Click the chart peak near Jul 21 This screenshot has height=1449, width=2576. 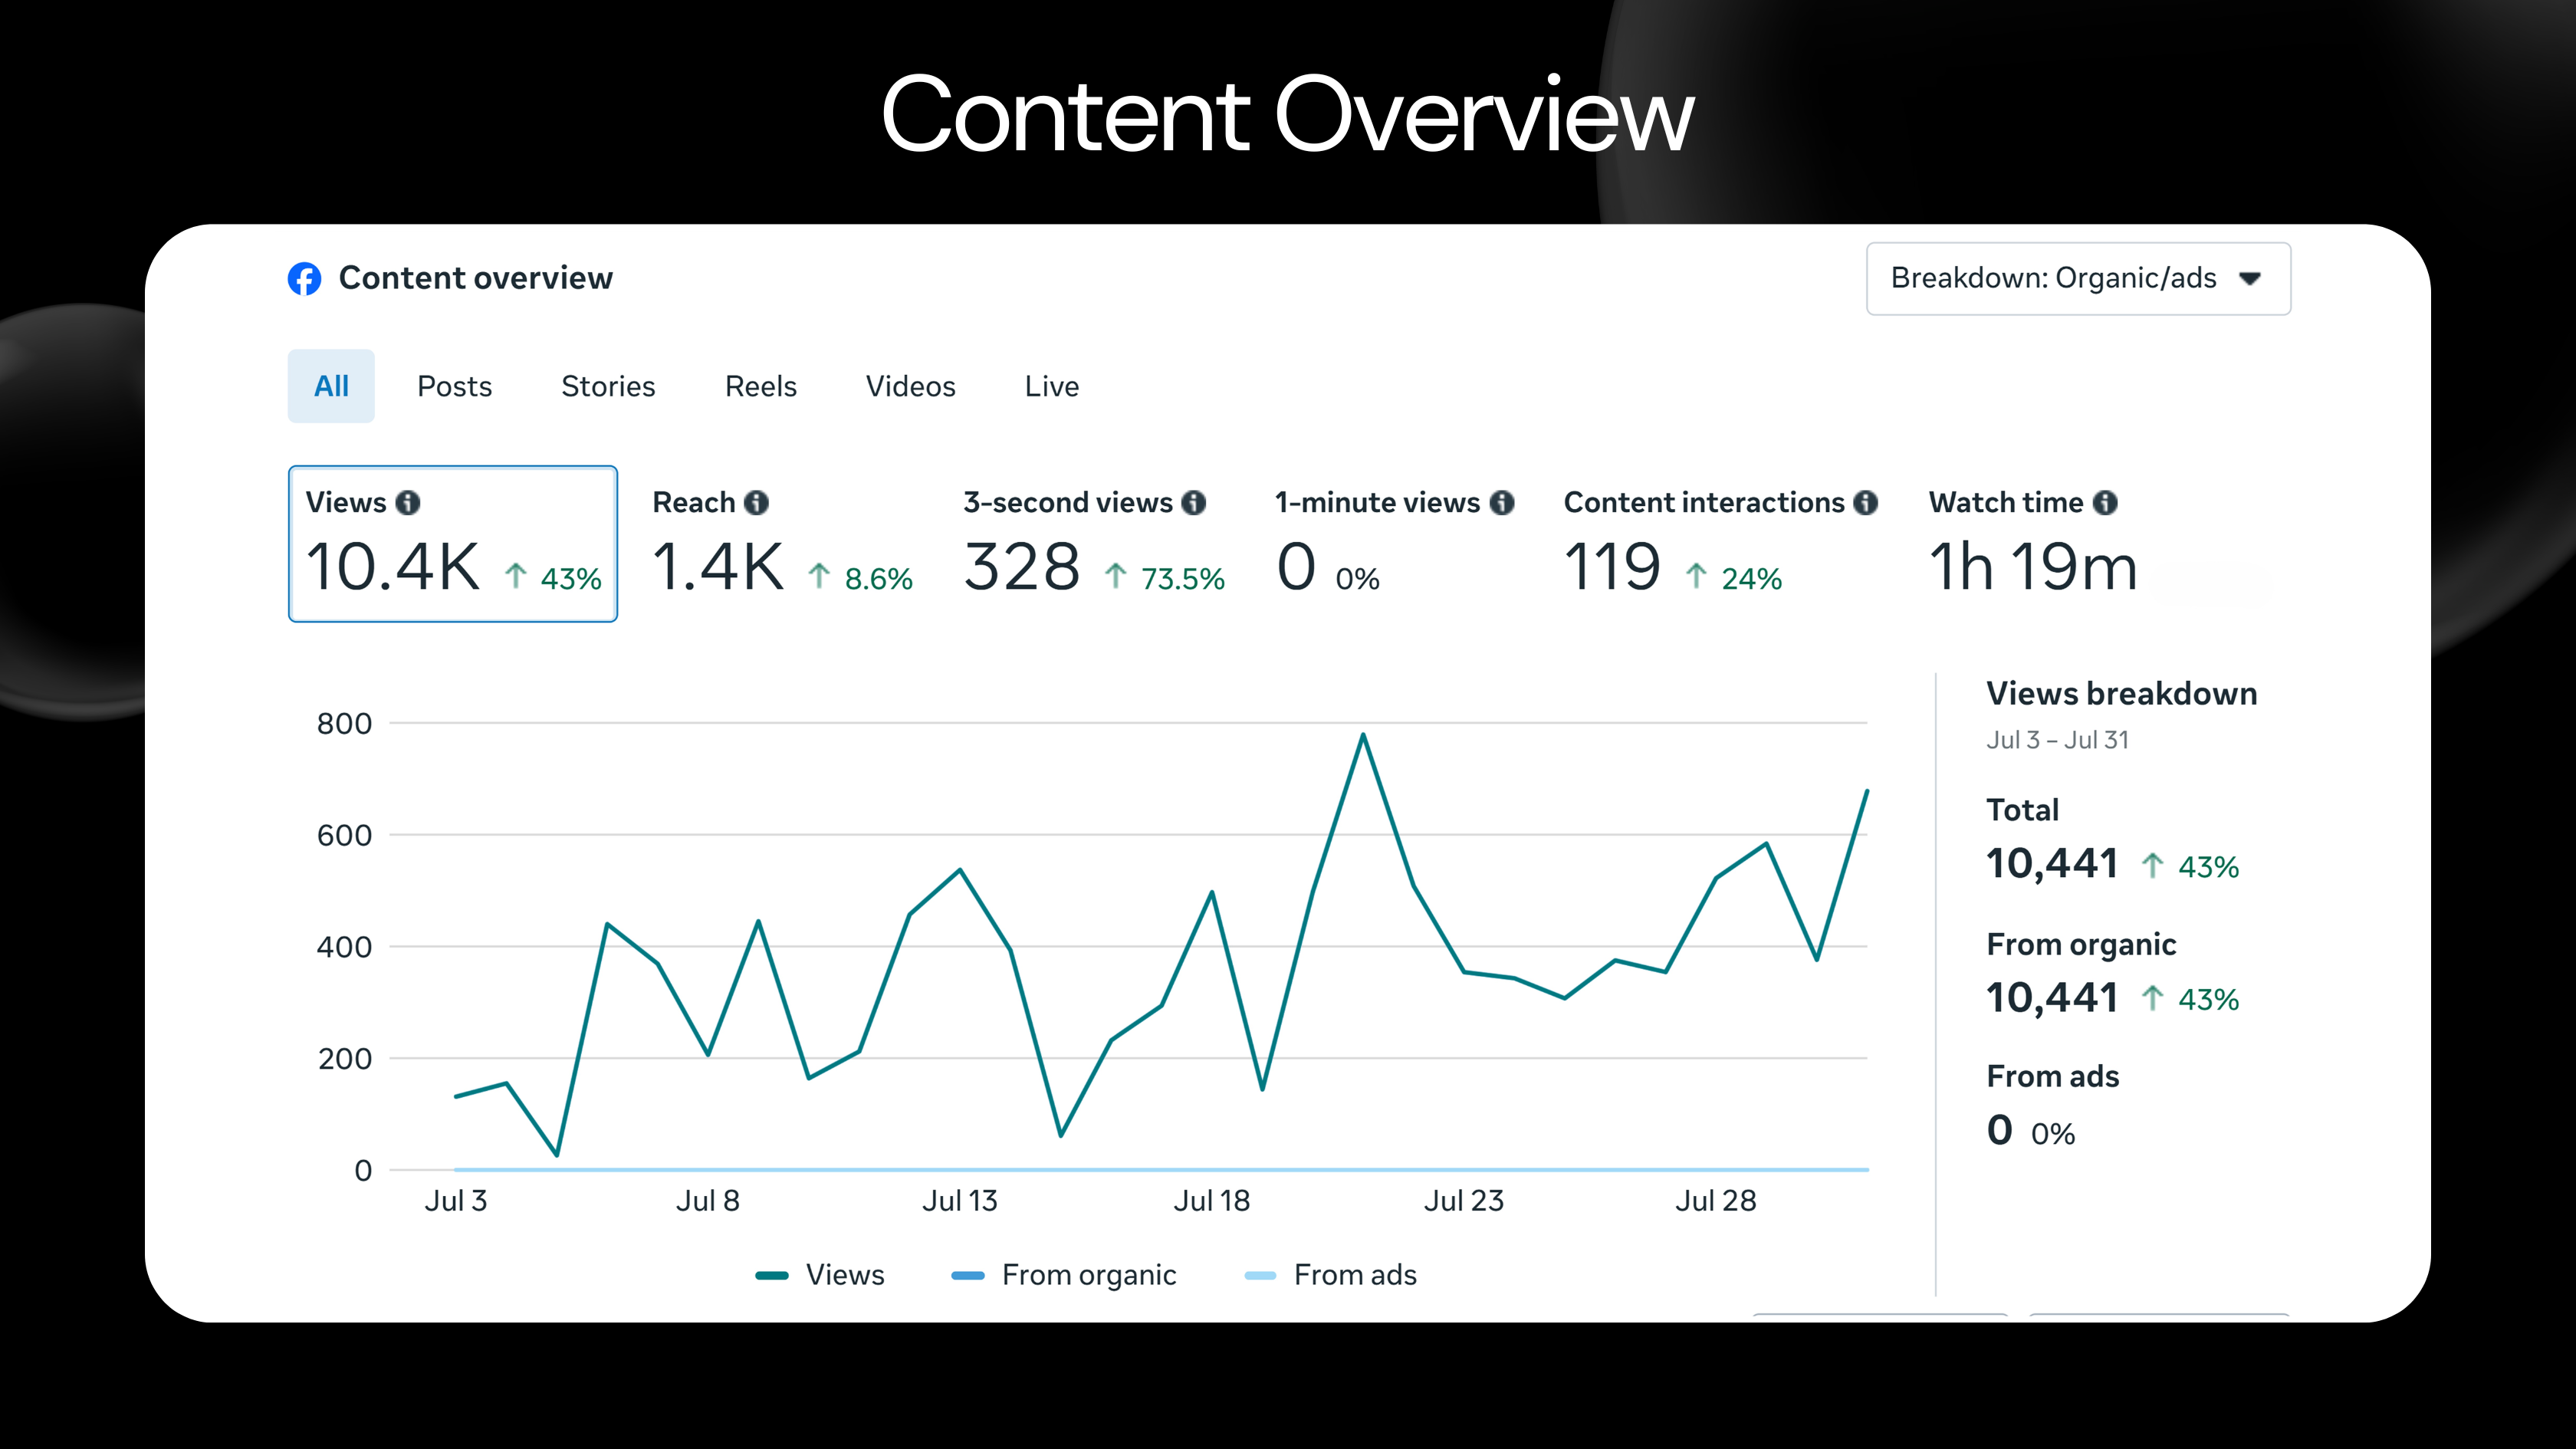tap(1363, 735)
